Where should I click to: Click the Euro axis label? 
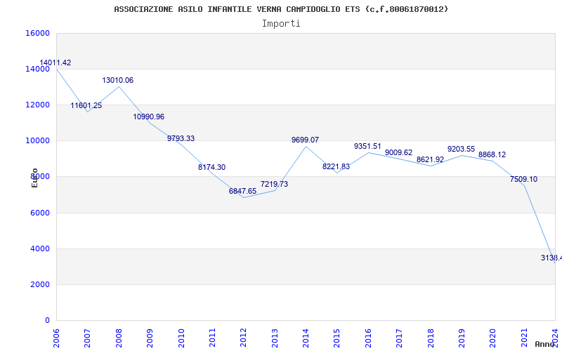(34, 178)
